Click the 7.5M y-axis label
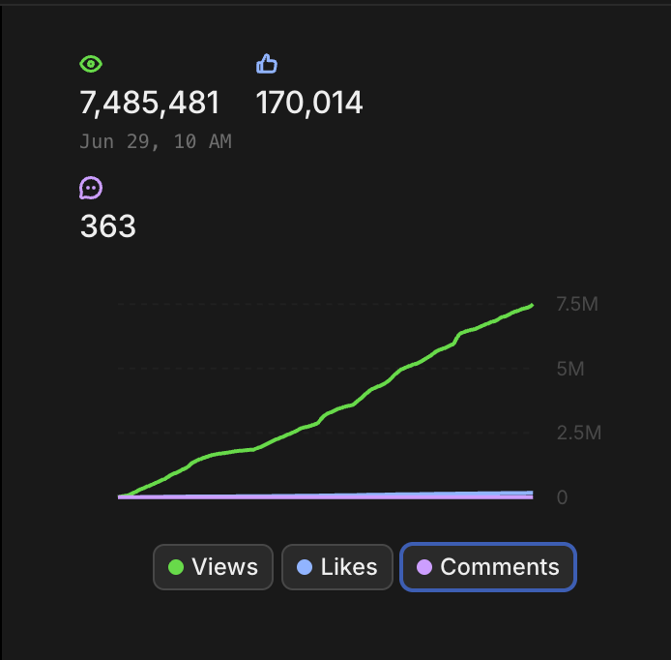671x660 pixels. pos(577,305)
